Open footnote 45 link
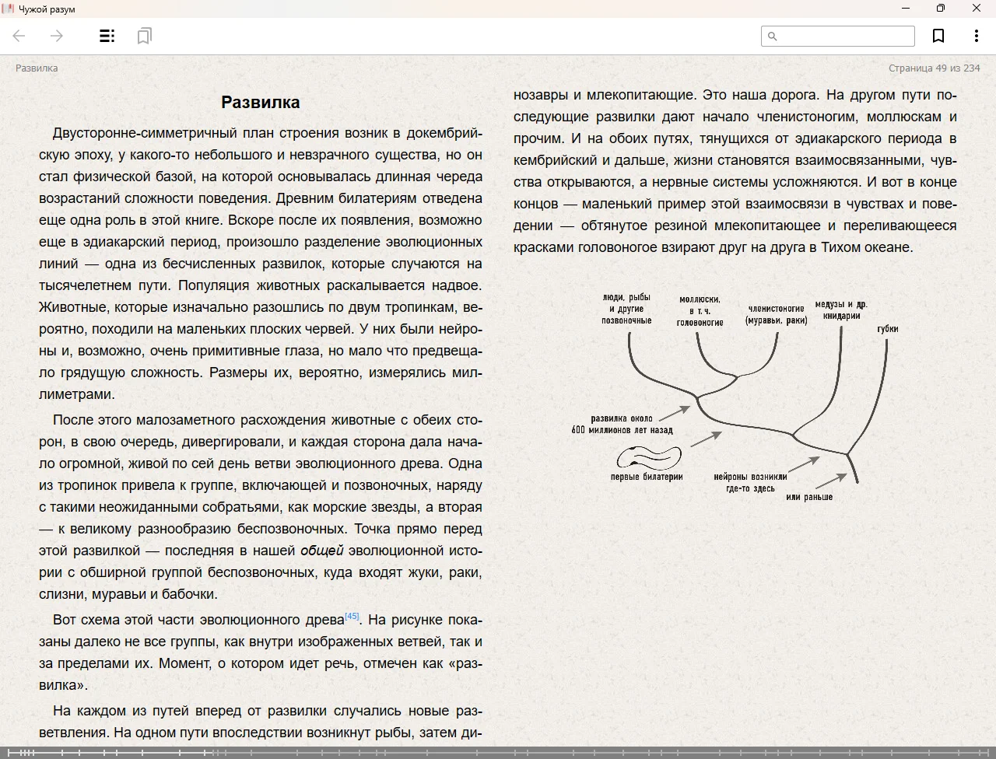 [x=352, y=617]
